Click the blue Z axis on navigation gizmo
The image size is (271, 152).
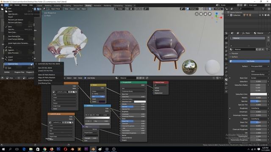click(x=217, y=14)
